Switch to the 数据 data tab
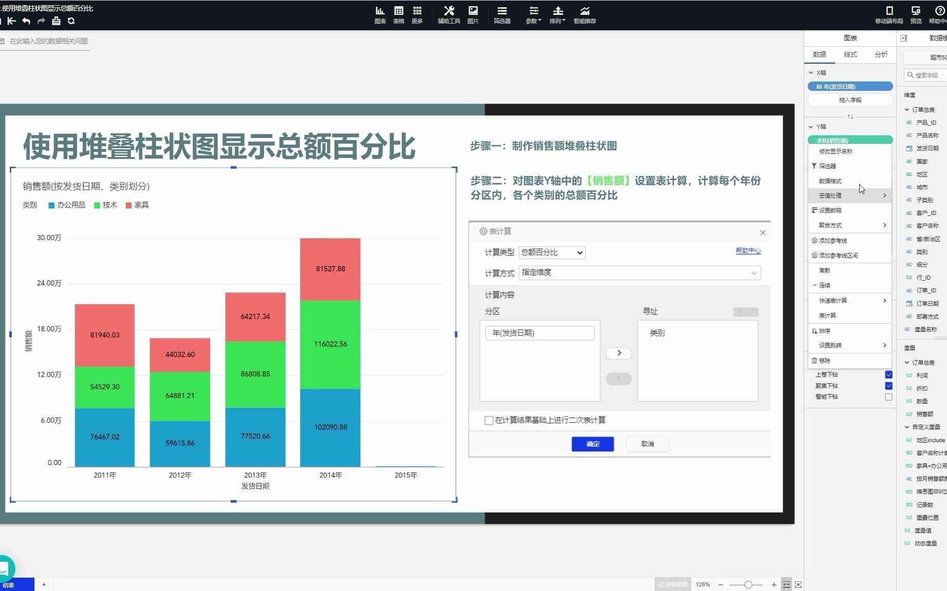 (820, 54)
